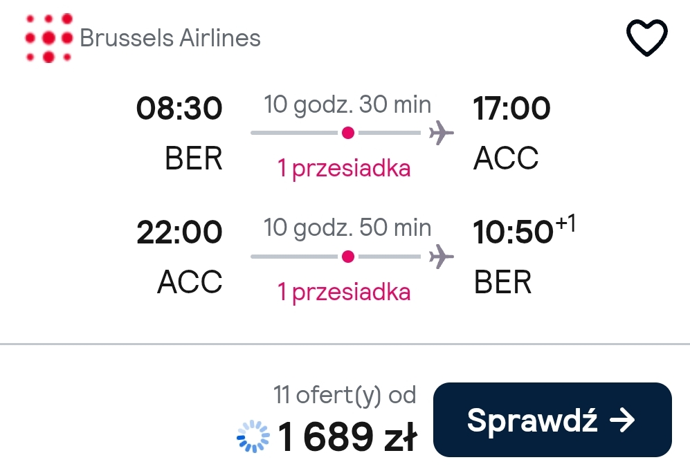The height and width of the screenshot is (471, 690).
Task: Click the return airplane icon
Action: (x=442, y=257)
